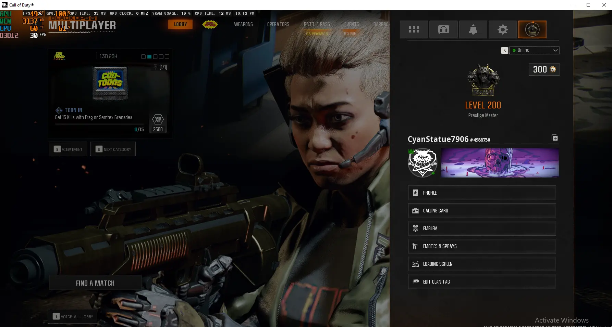Open the Emblem customization entry
612x327 pixels.
tap(482, 228)
